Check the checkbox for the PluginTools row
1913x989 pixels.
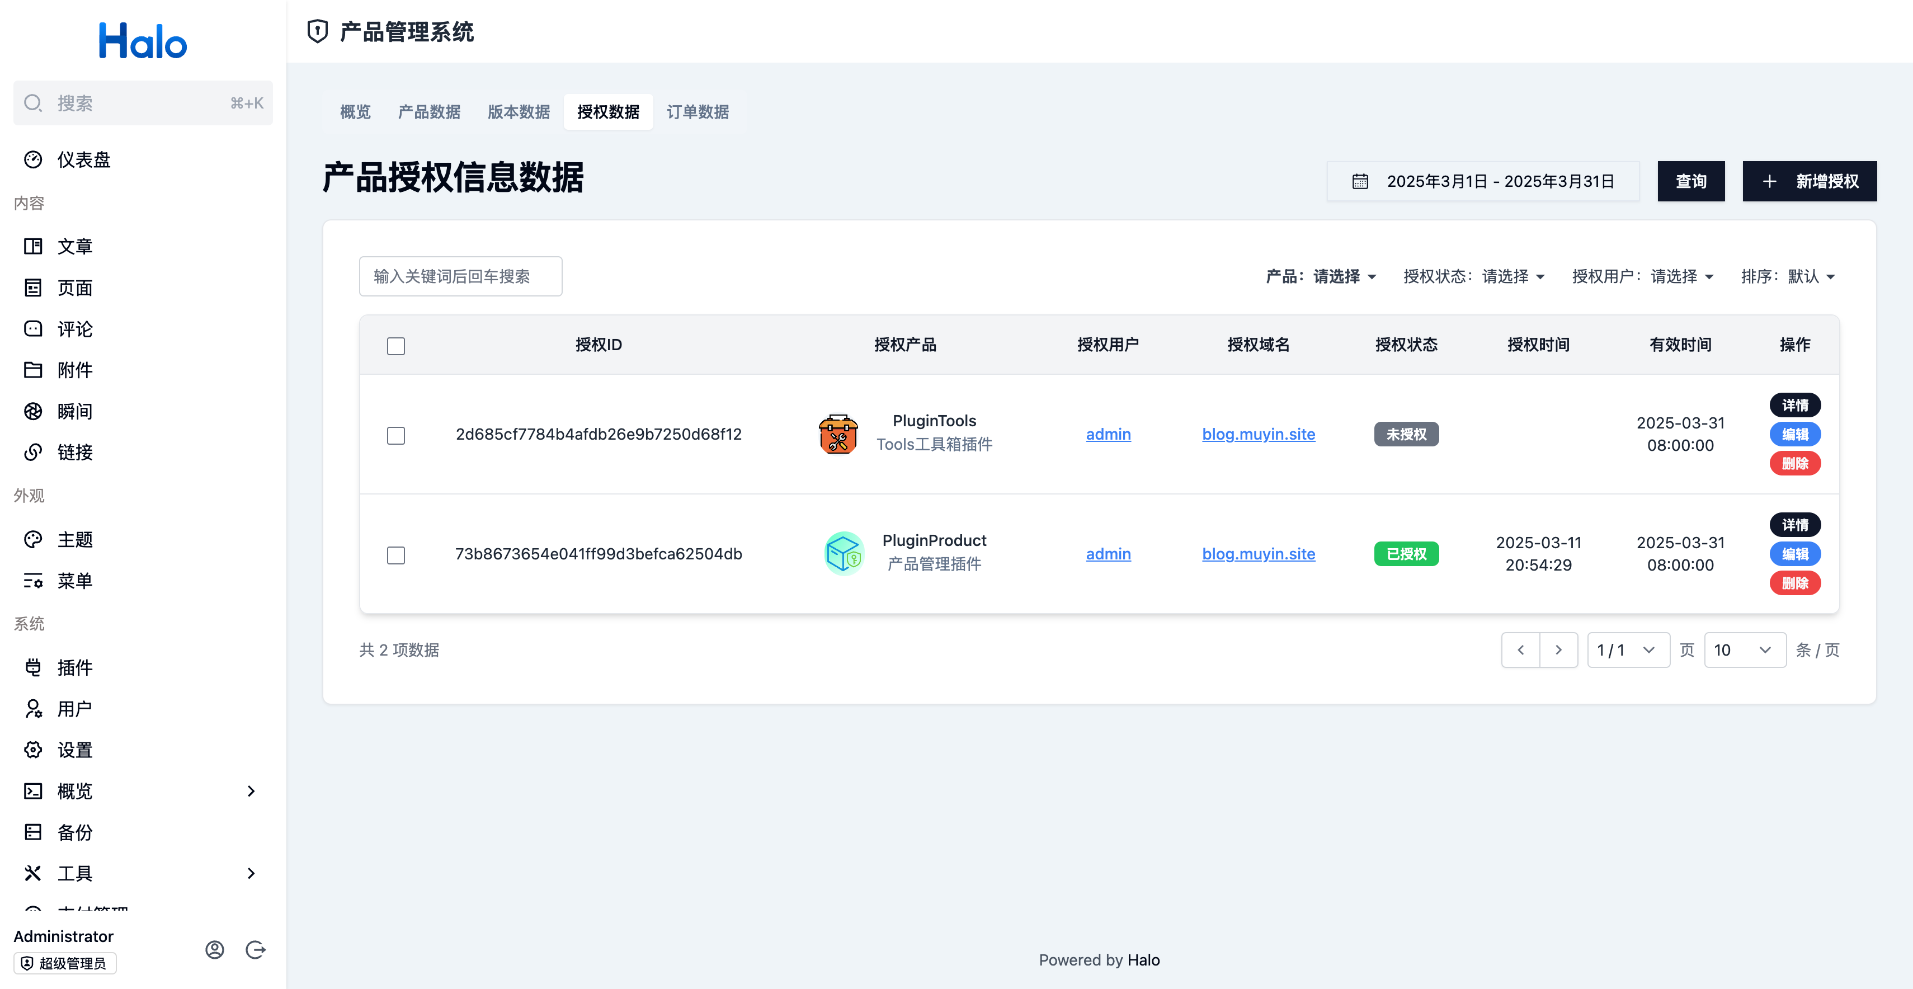[x=396, y=436]
